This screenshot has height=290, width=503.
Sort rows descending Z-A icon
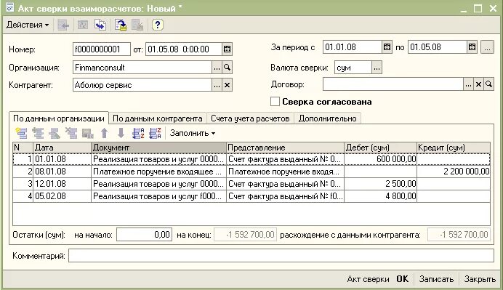coord(155,133)
